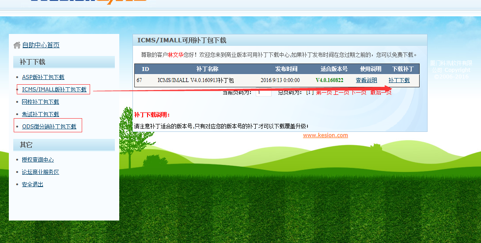481x243 pixels.
Task: Open the 自助中心首页 link
Action: (41, 45)
